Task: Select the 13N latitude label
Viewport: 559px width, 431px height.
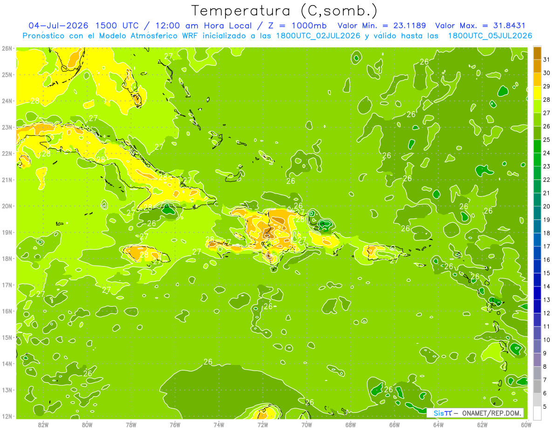Action: pos(7,390)
